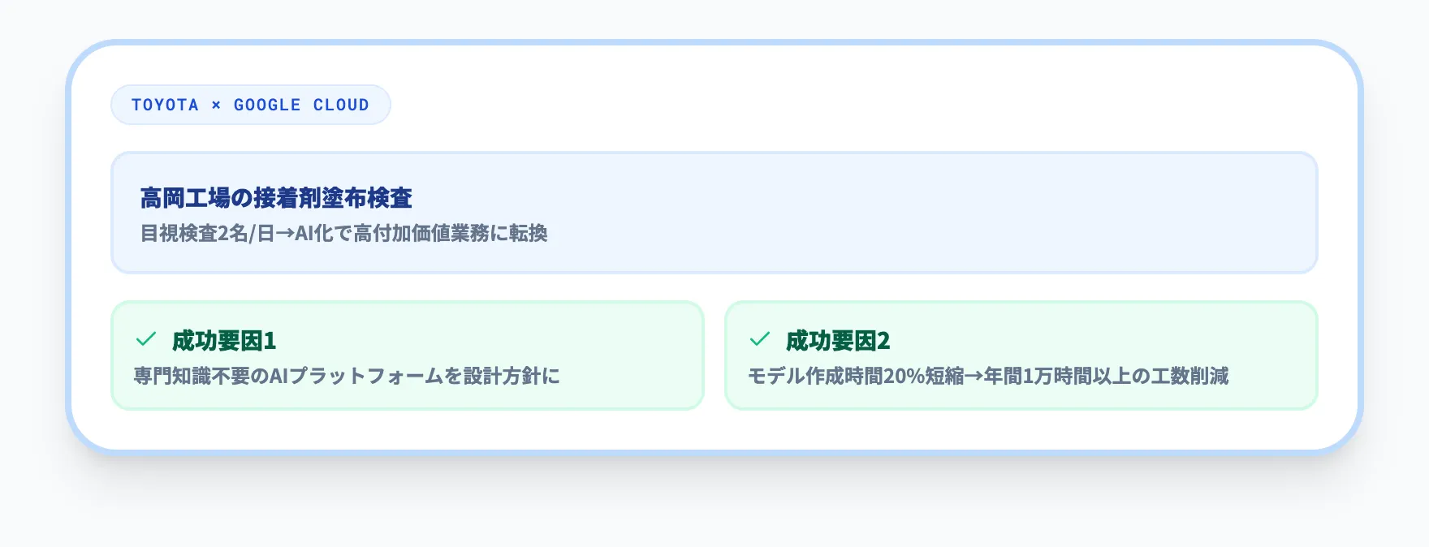1429x547 pixels.
Task: Click the arrow after 目視検査2名/日
Action: pos(284,234)
